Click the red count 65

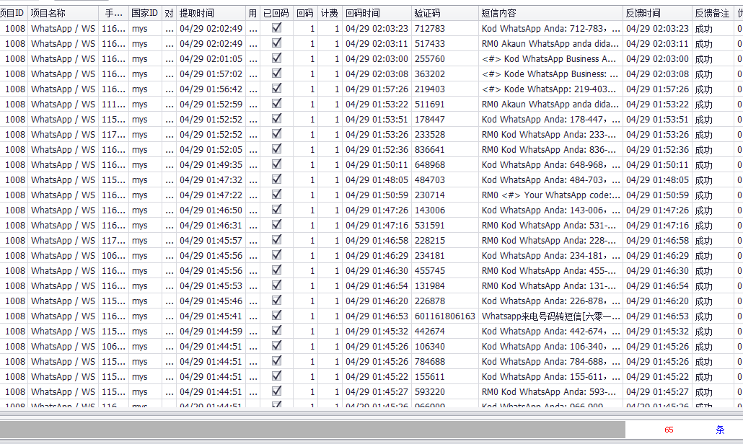(669, 430)
